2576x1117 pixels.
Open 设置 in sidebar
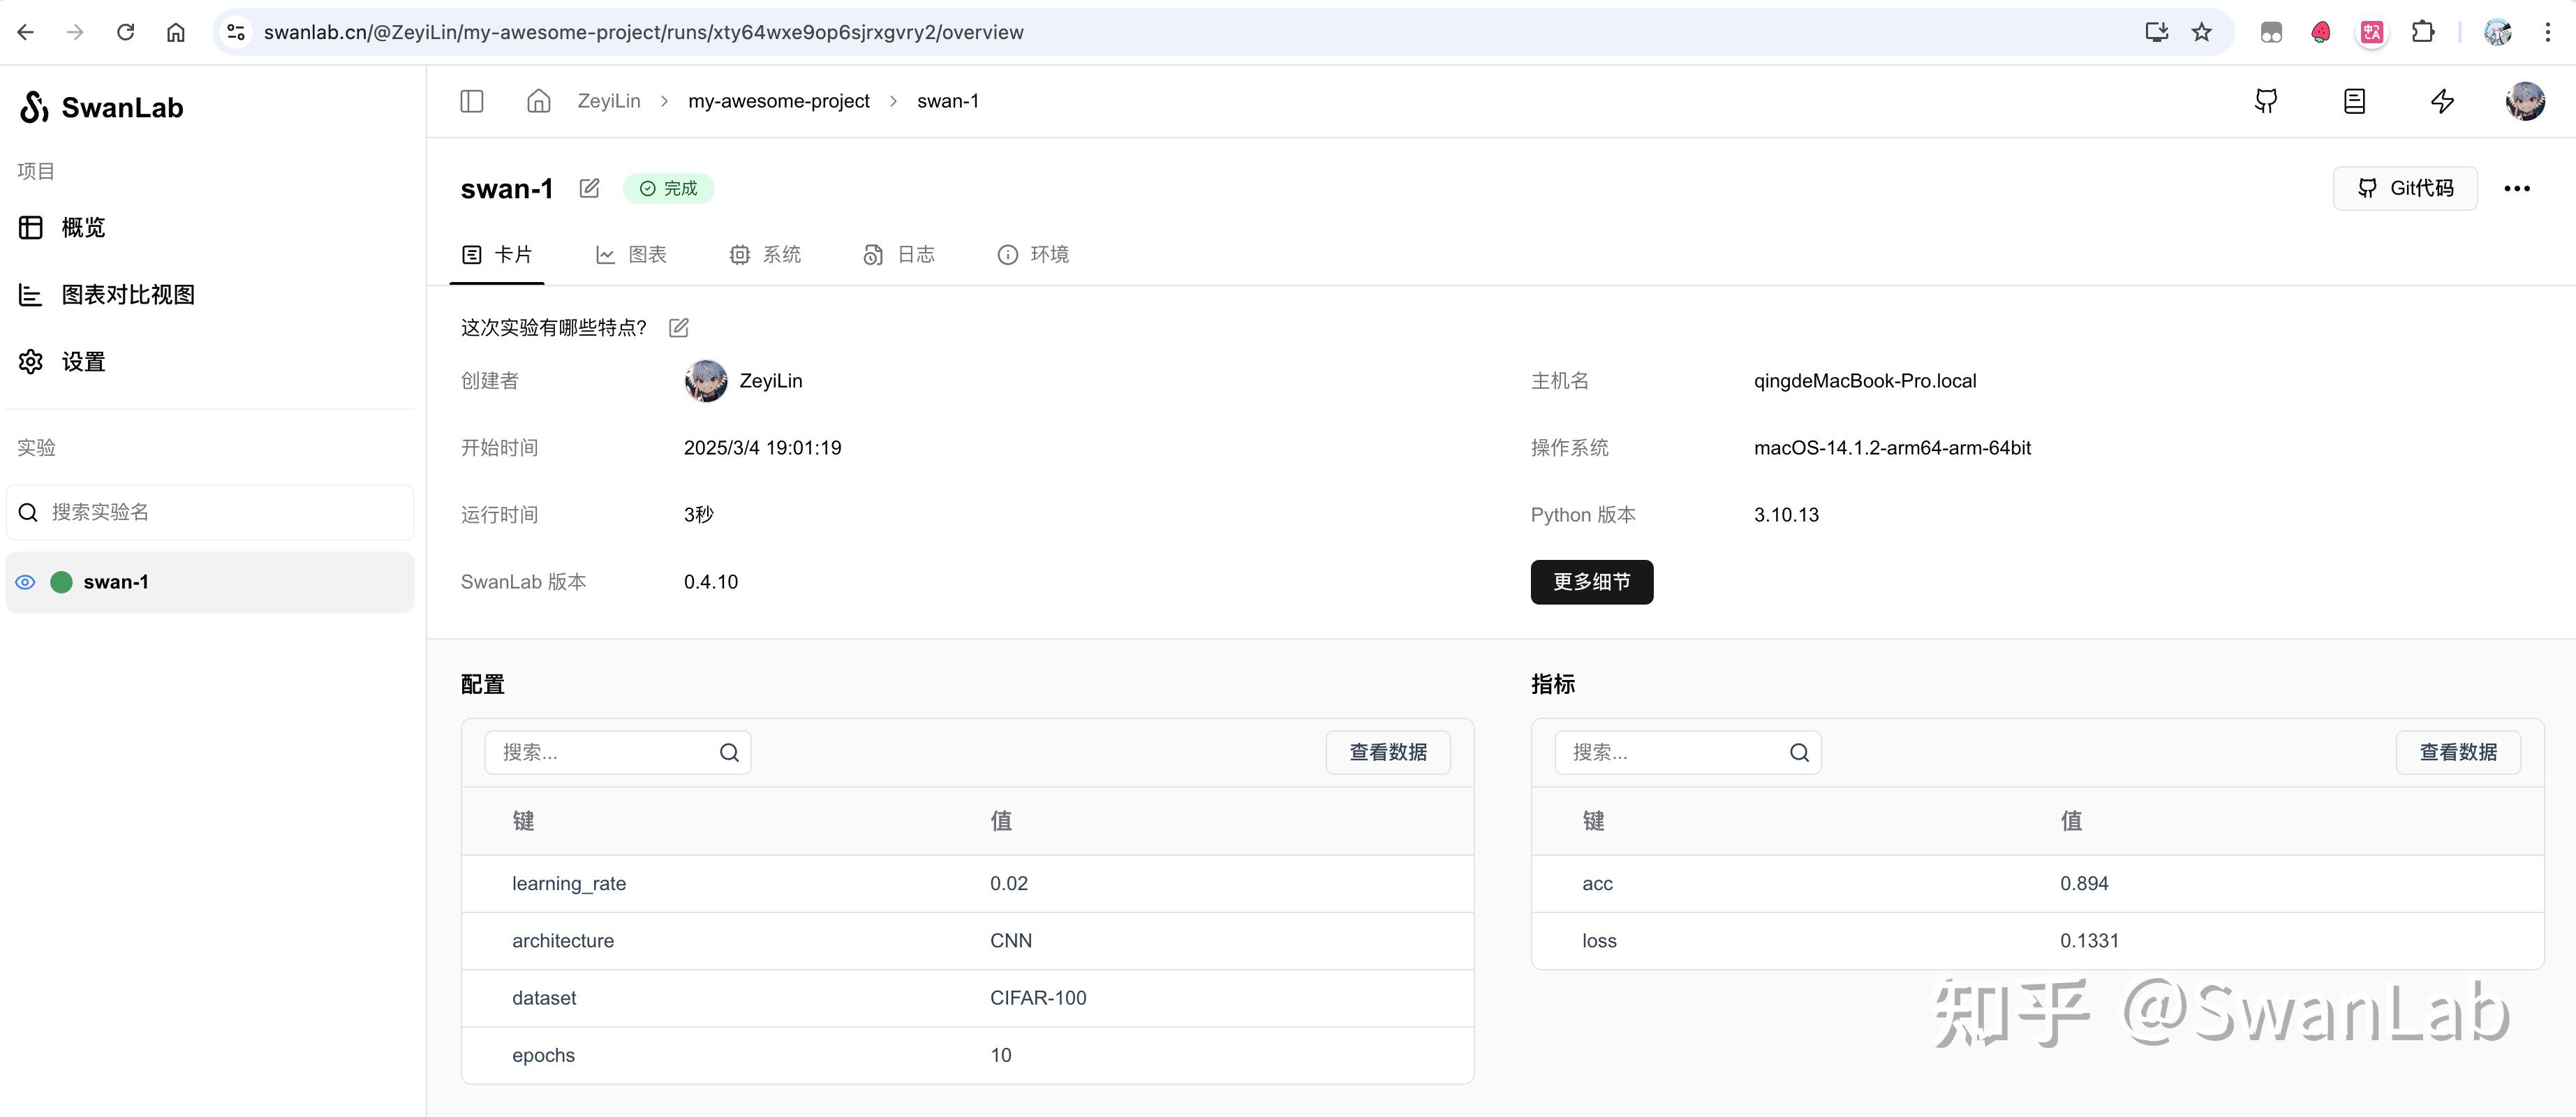click(62, 362)
